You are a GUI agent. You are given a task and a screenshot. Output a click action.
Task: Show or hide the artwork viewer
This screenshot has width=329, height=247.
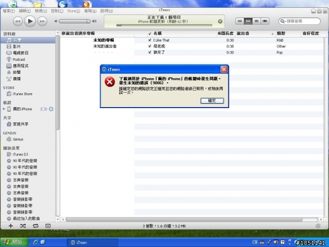click(48, 226)
